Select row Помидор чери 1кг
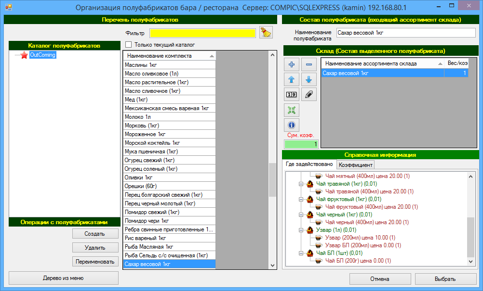Viewport: 483px width, 291px height. click(169, 221)
